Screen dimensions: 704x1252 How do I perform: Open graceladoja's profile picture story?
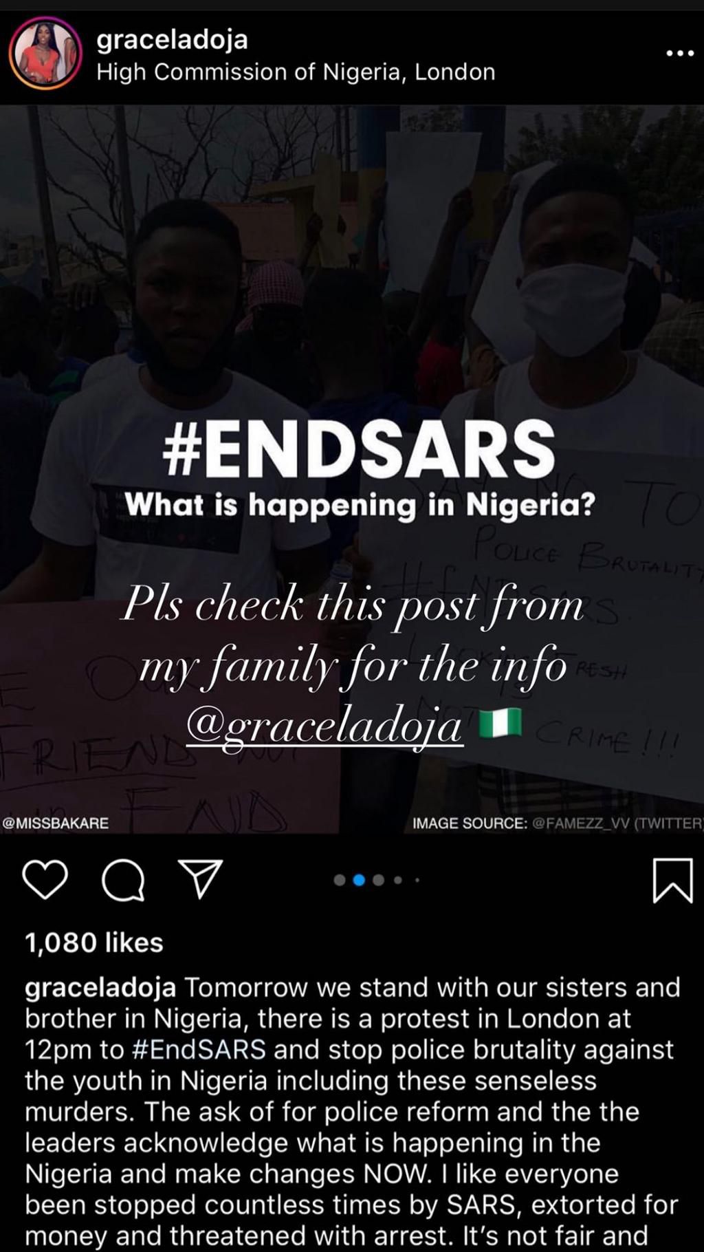(45, 54)
